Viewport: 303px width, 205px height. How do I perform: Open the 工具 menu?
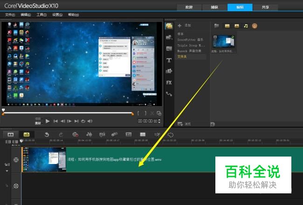(x=41, y=15)
